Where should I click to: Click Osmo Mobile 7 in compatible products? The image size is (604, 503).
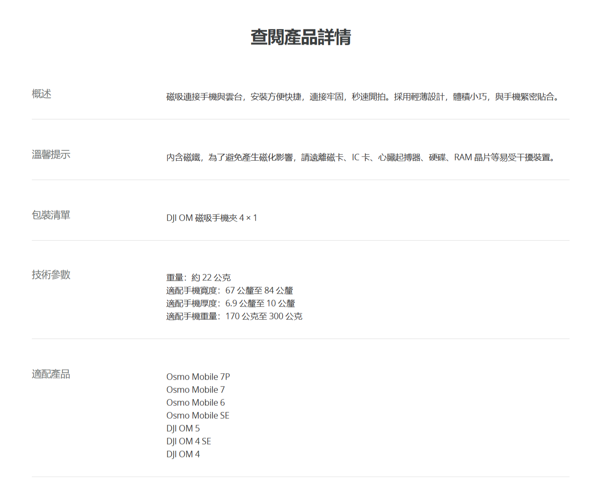(195, 390)
